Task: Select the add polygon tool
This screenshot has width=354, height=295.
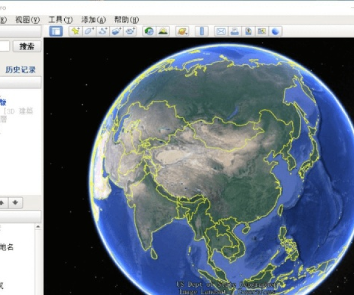Action: click(89, 31)
